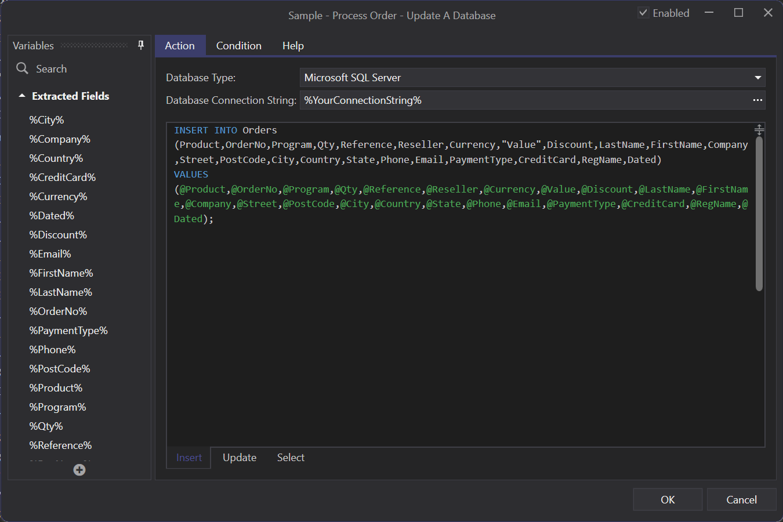The image size is (783, 522).
Task: Select the %PostCode% variable
Action: pos(60,369)
